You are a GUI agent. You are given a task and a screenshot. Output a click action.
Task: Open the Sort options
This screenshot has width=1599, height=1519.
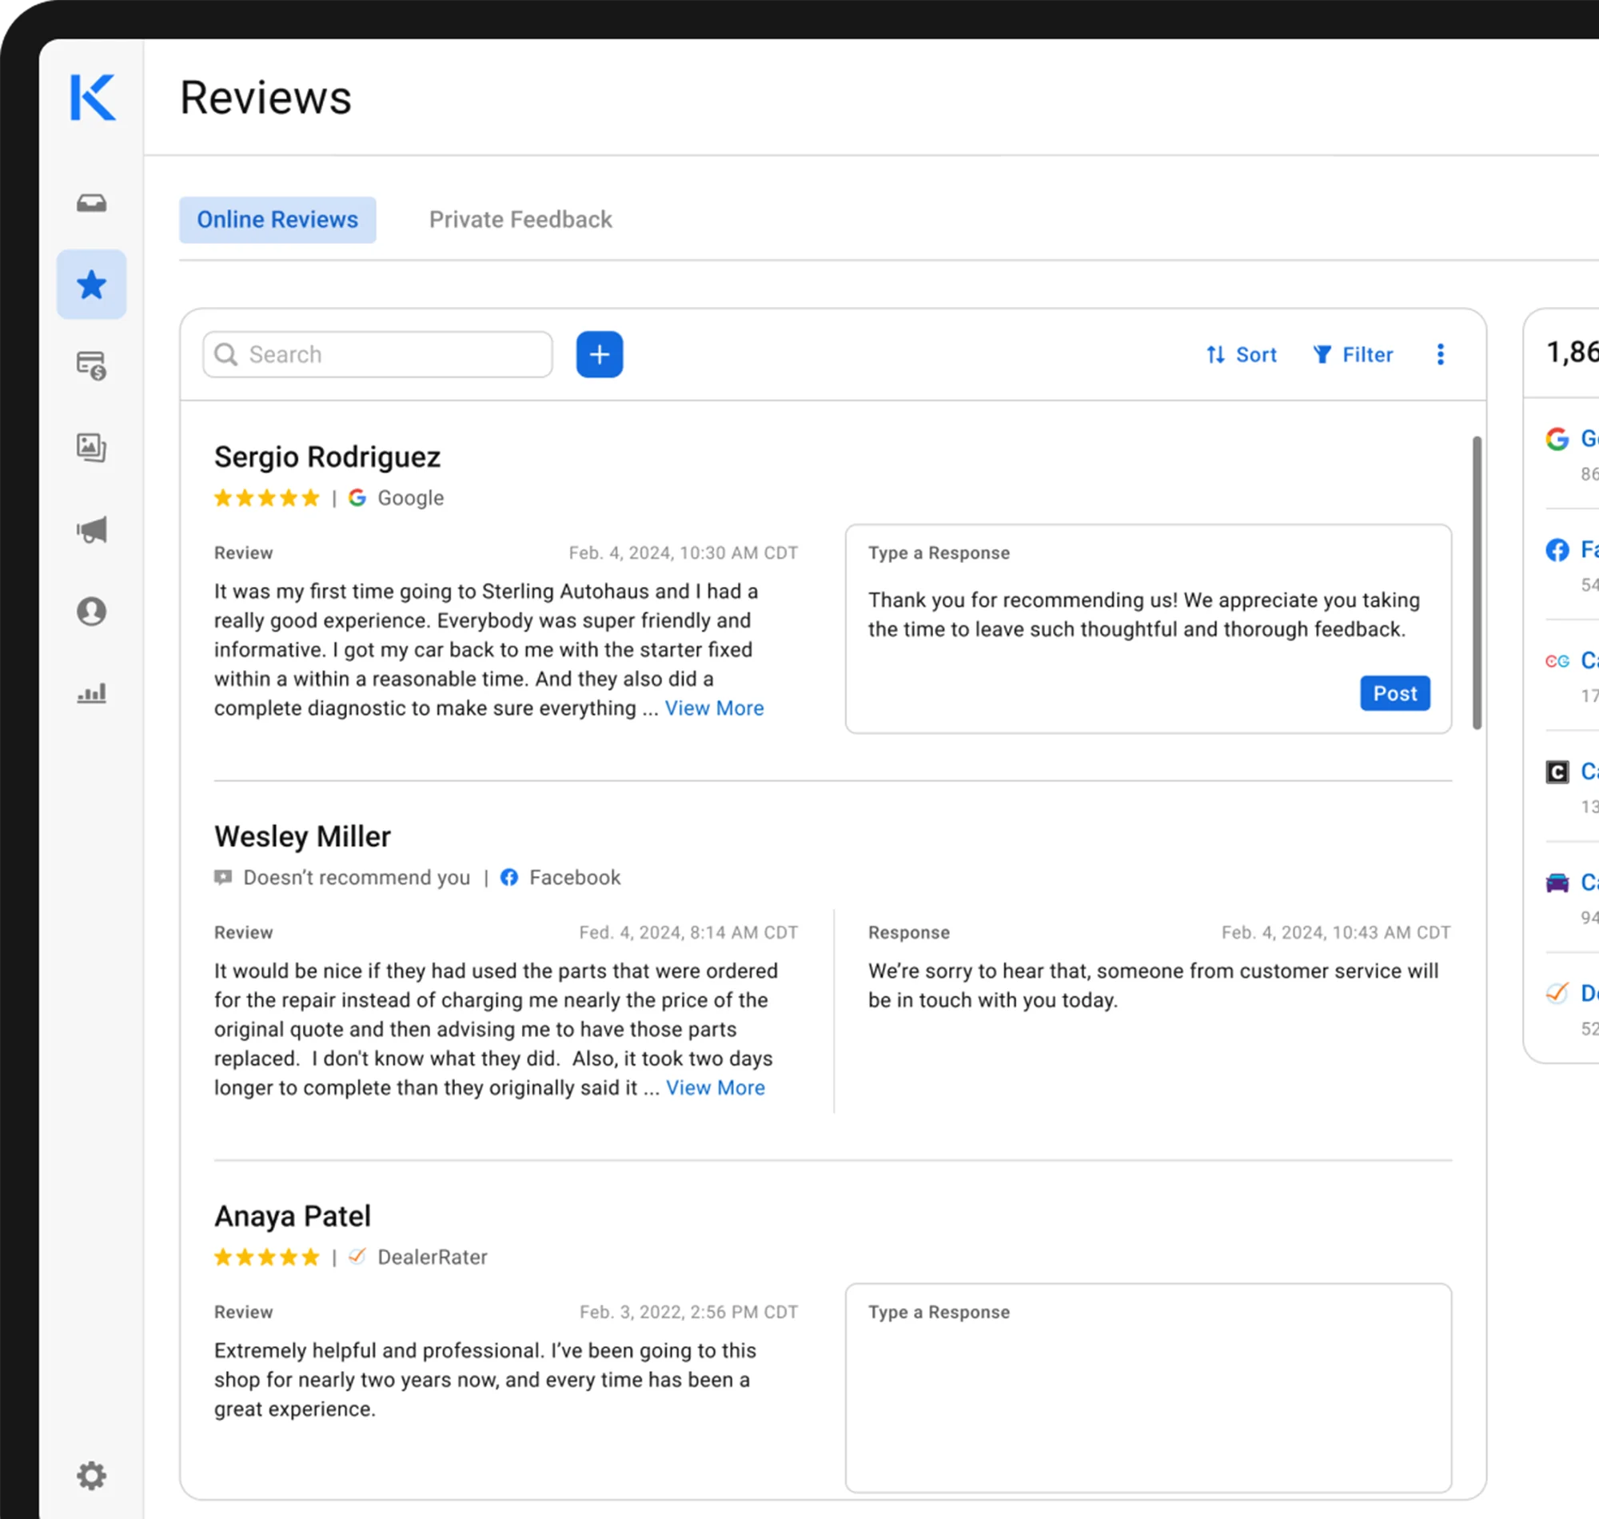coord(1241,355)
